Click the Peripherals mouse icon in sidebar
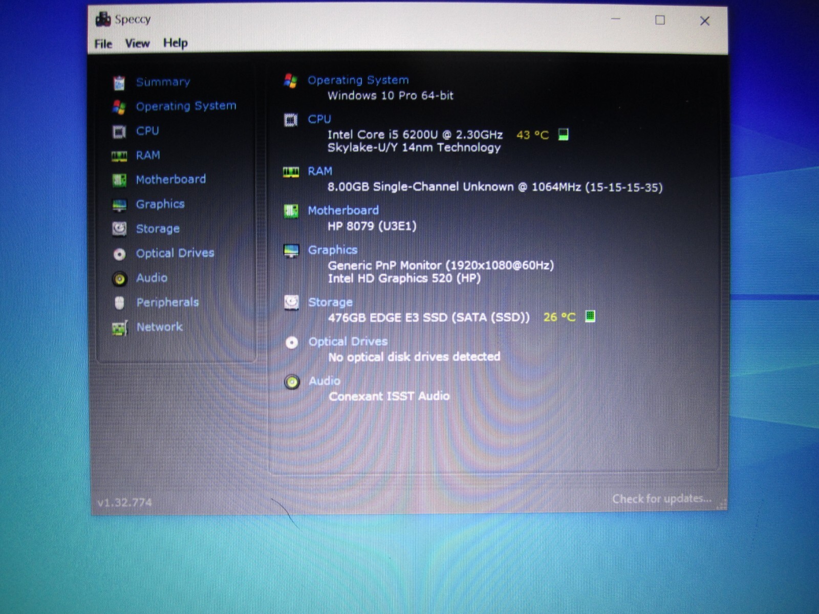This screenshot has height=614, width=819. (119, 303)
